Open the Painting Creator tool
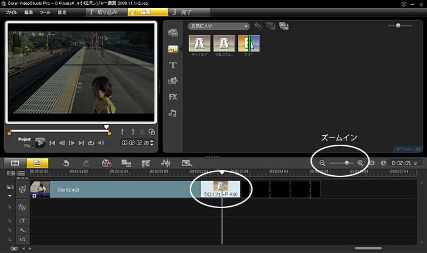The image size is (427, 253). coord(146,163)
